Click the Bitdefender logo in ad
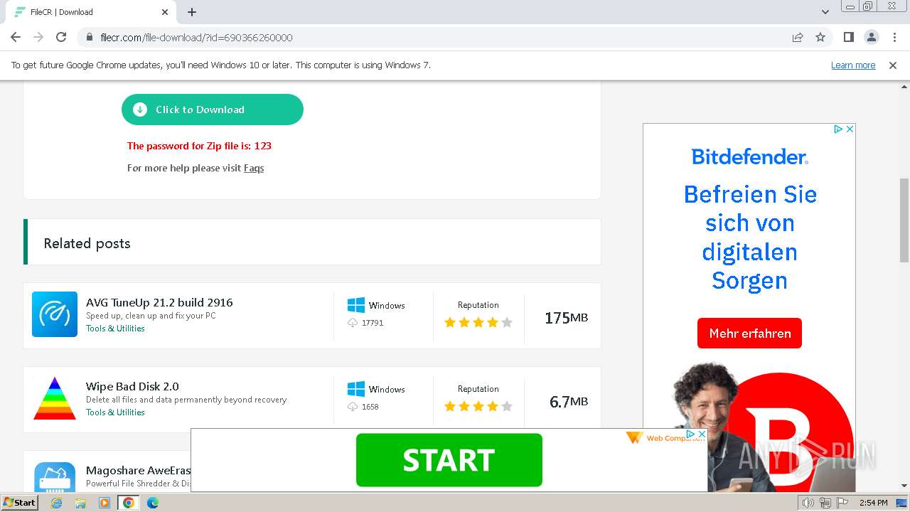This screenshot has height=512, width=910. 749,156
